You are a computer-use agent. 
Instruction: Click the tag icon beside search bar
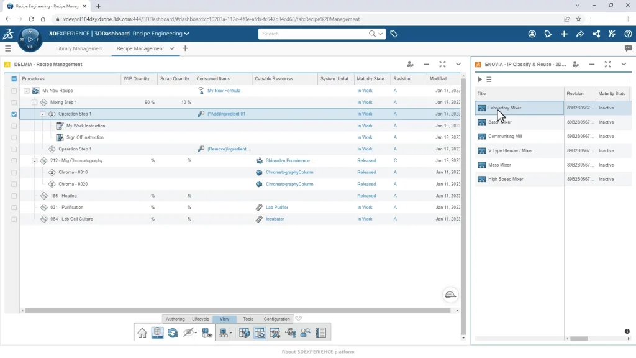tap(394, 34)
